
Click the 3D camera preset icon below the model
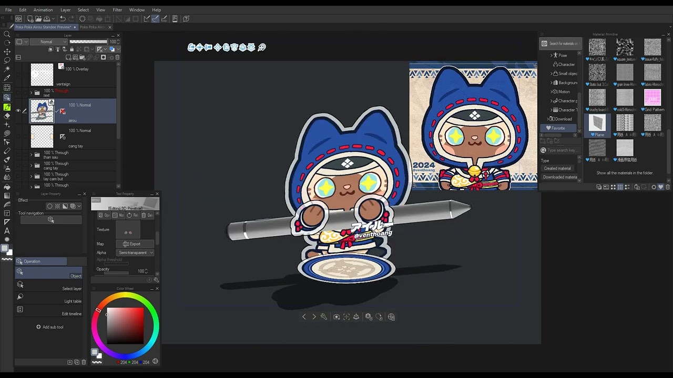pos(336,317)
